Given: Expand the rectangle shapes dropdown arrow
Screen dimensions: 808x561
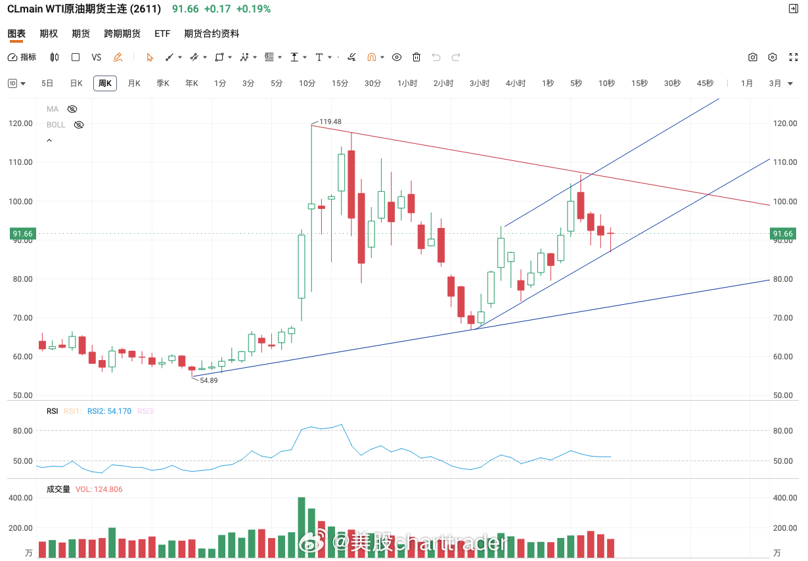Looking at the screenshot, I should click(230, 57).
